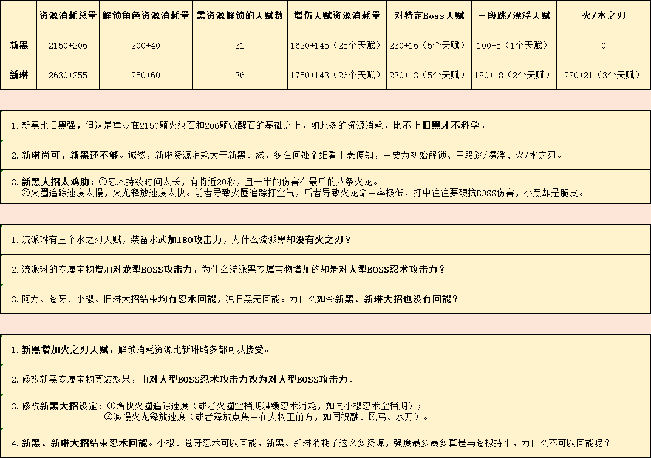Screen dimensions: 651x458
Task: Select the 250+60 cell
Action: pyautogui.click(x=146, y=75)
